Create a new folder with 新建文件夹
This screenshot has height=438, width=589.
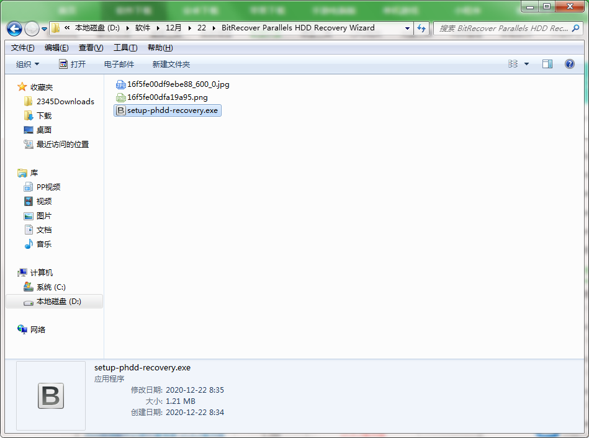point(171,65)
